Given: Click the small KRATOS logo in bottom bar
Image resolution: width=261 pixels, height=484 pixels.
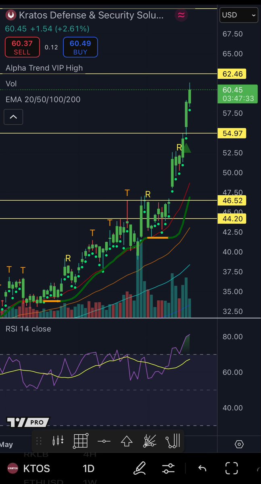Looking at the screenshot, I should pyautogui.click(x=13, y=468).
